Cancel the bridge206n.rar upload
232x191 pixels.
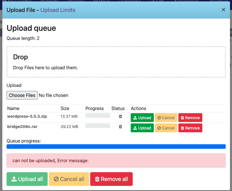(x=166, y=128)
